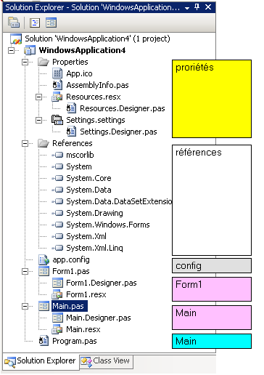Collapse the Form1.pas node

click(x=25, y=271)
